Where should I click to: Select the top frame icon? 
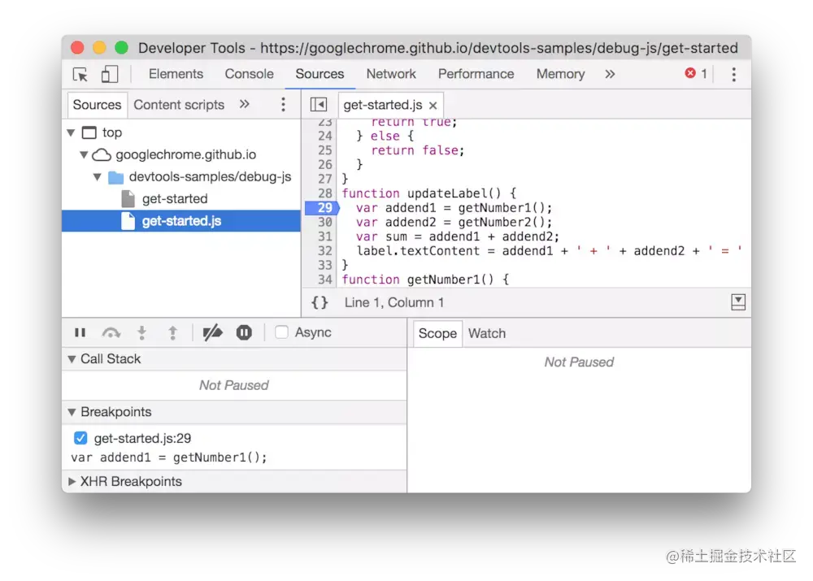(89, 133)
